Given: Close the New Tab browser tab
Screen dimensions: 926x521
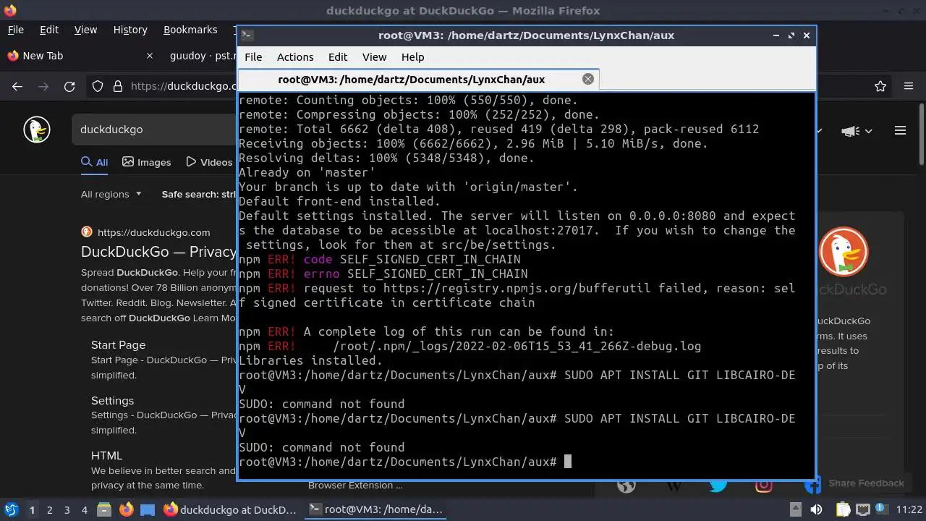Looking at the screenshot, I should pyautogui.click(x=150, y=56).
